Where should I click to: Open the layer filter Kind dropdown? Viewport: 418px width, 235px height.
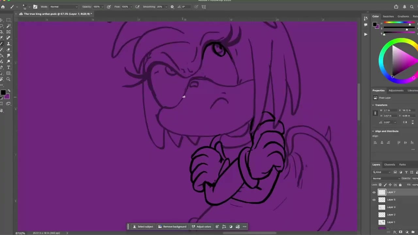tap(382, 172)
